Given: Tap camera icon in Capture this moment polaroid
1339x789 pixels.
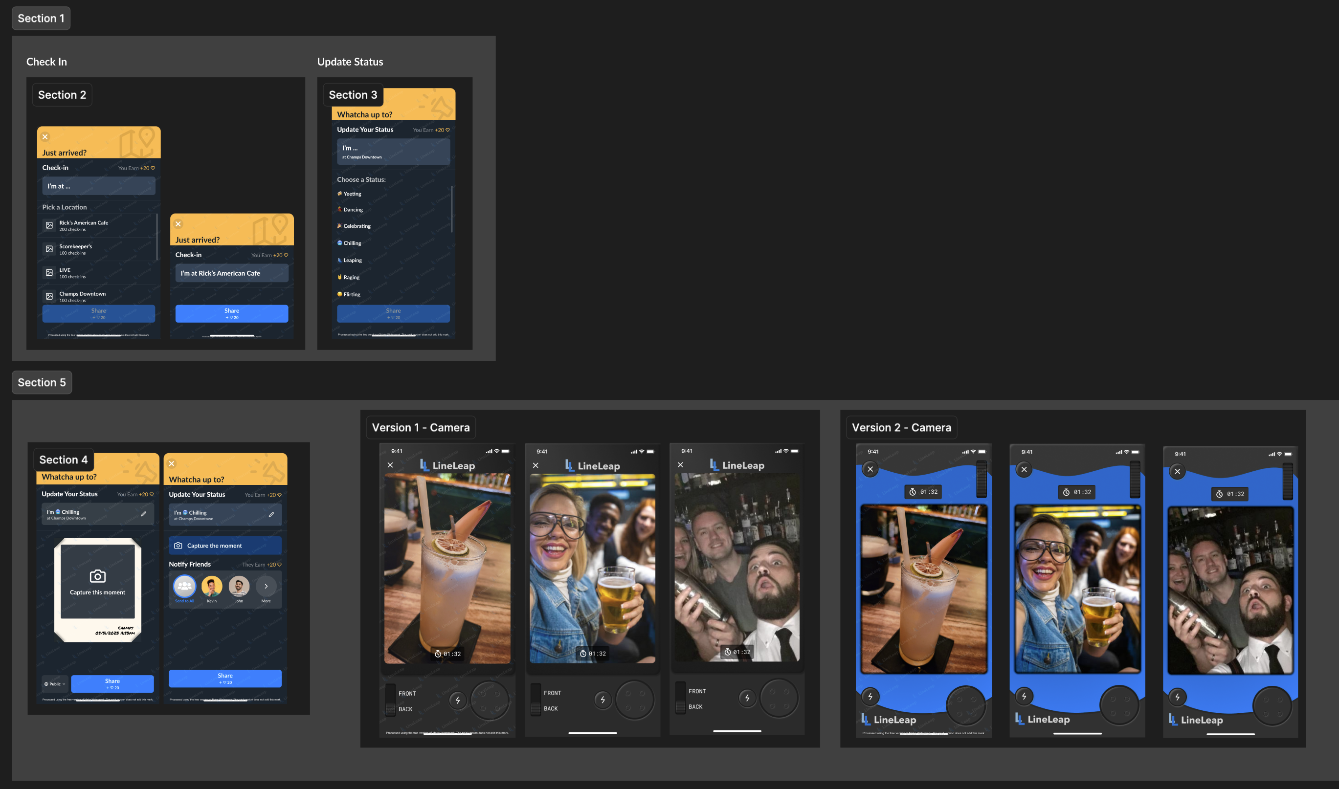Looking at the screenshot, I should (98, 576).
